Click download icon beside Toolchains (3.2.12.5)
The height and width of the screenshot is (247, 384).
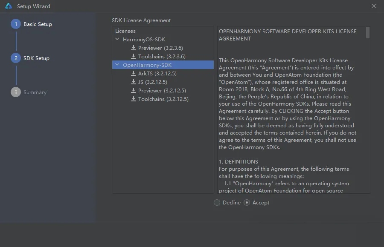[x=134, y=99]
